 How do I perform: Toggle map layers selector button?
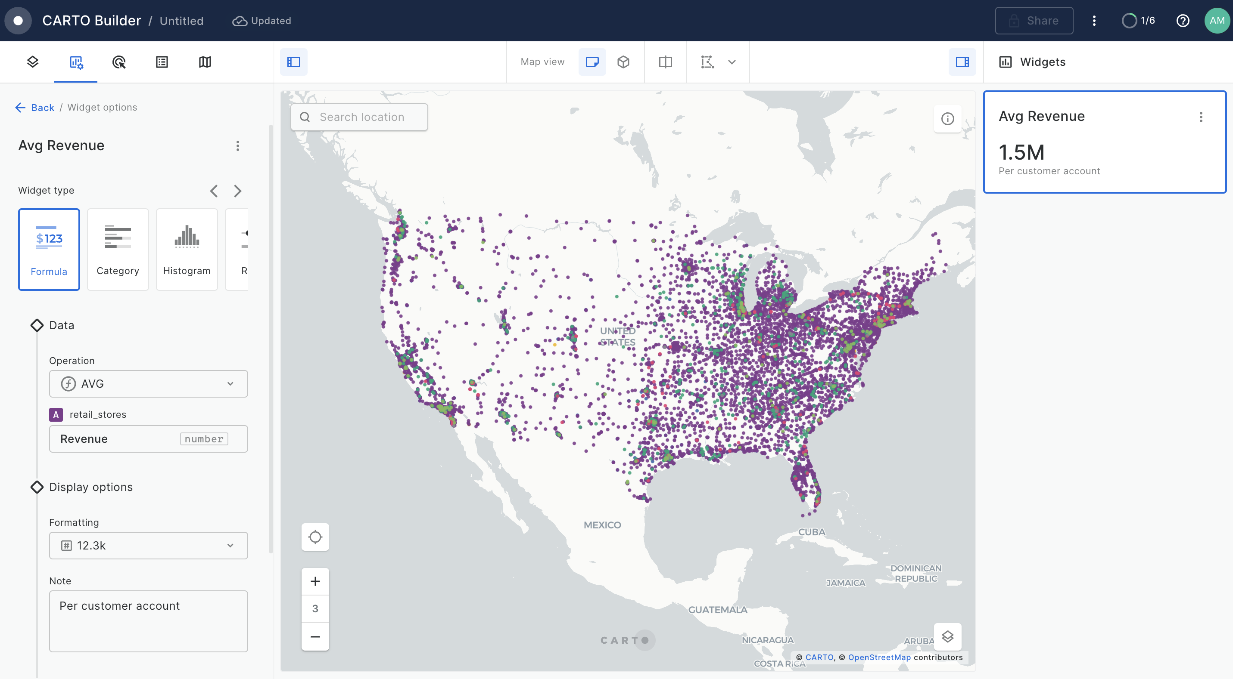947,636
